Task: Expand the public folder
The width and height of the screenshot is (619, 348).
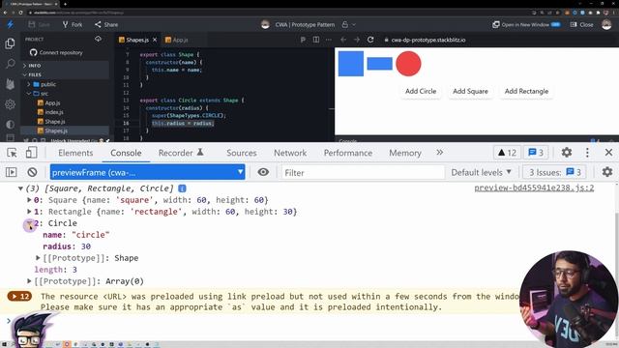Action: pyautogui.click(x=42, y=84)
